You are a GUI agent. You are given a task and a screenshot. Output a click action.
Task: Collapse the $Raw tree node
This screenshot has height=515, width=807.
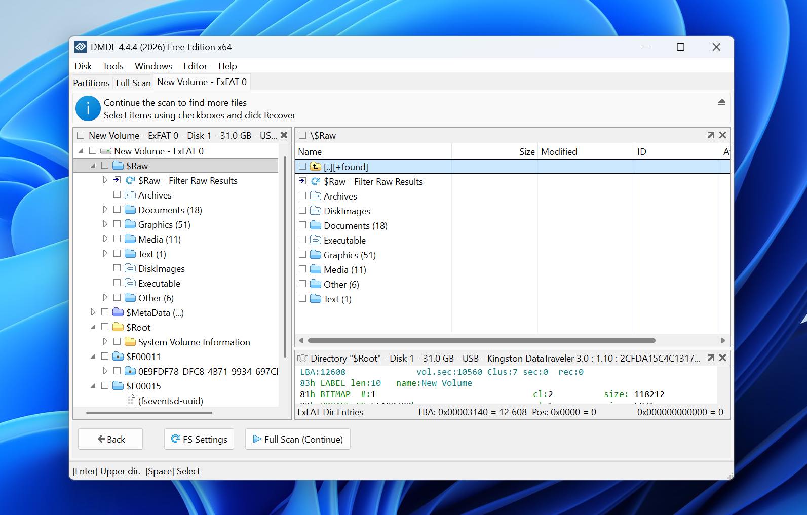point(93,166)
